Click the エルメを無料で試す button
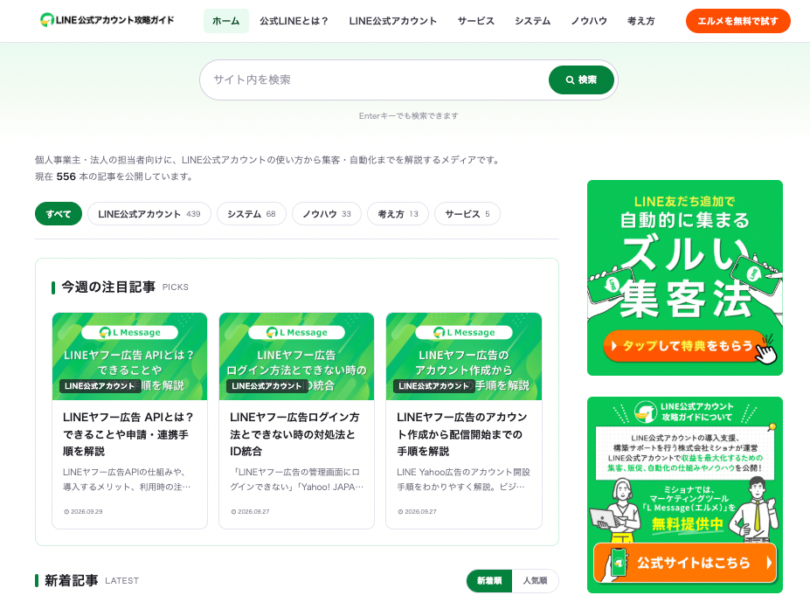The height and width of the screenshot is (602, 810). [737, 21]
